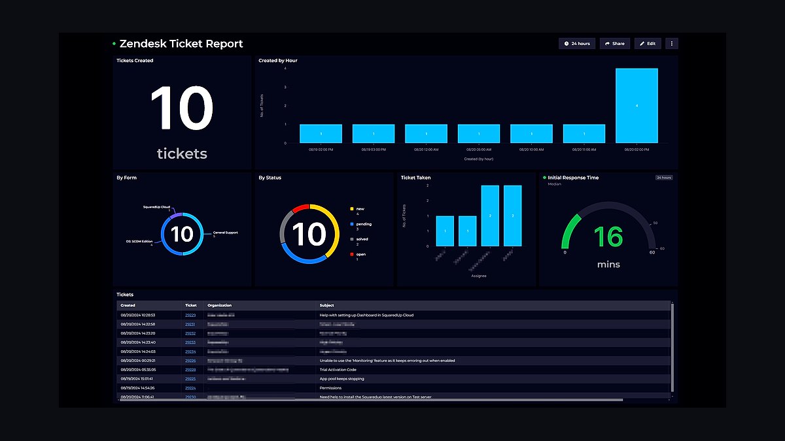Click the Zendesk Ticket Report title

coord(181,44)
